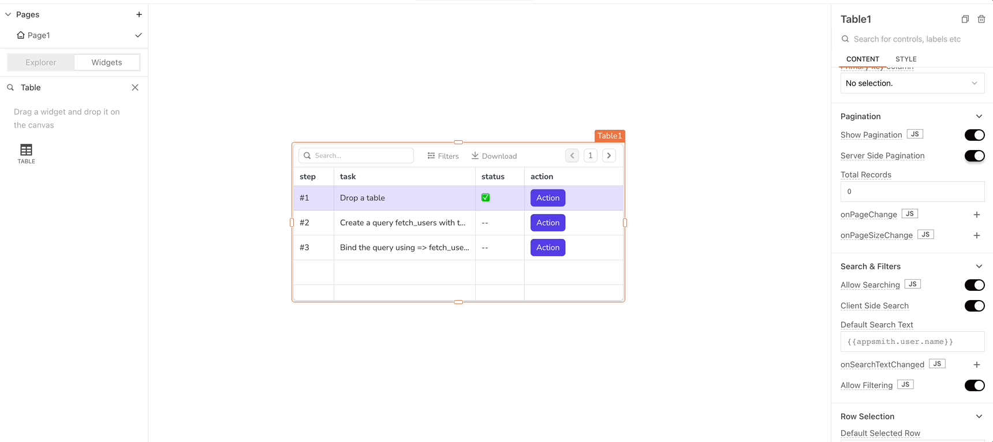The image size is (993, 442).
Task: Click the Default Search Text field
Action: point(913,342)
